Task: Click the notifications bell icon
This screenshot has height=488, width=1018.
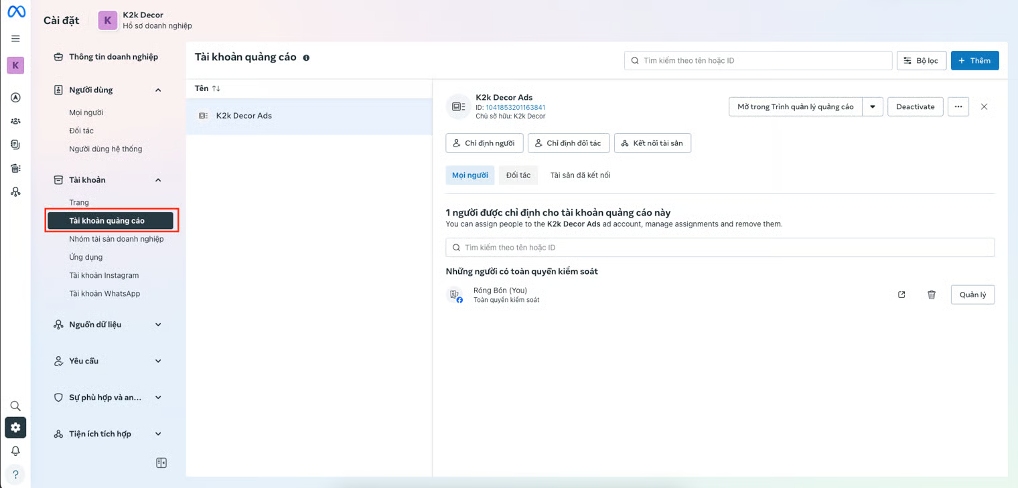Action: click(x=15, y=451)
